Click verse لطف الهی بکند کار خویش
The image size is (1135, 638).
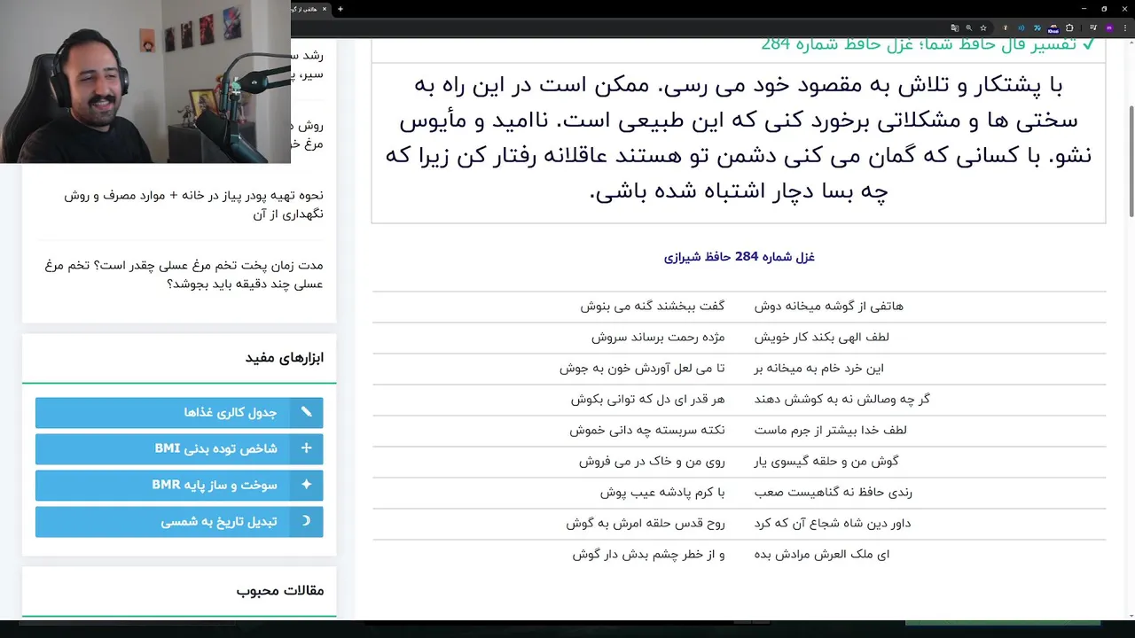point(821,337)
